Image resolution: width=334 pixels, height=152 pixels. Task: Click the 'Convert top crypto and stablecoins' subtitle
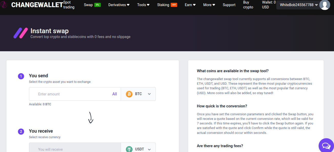[80, 37]
